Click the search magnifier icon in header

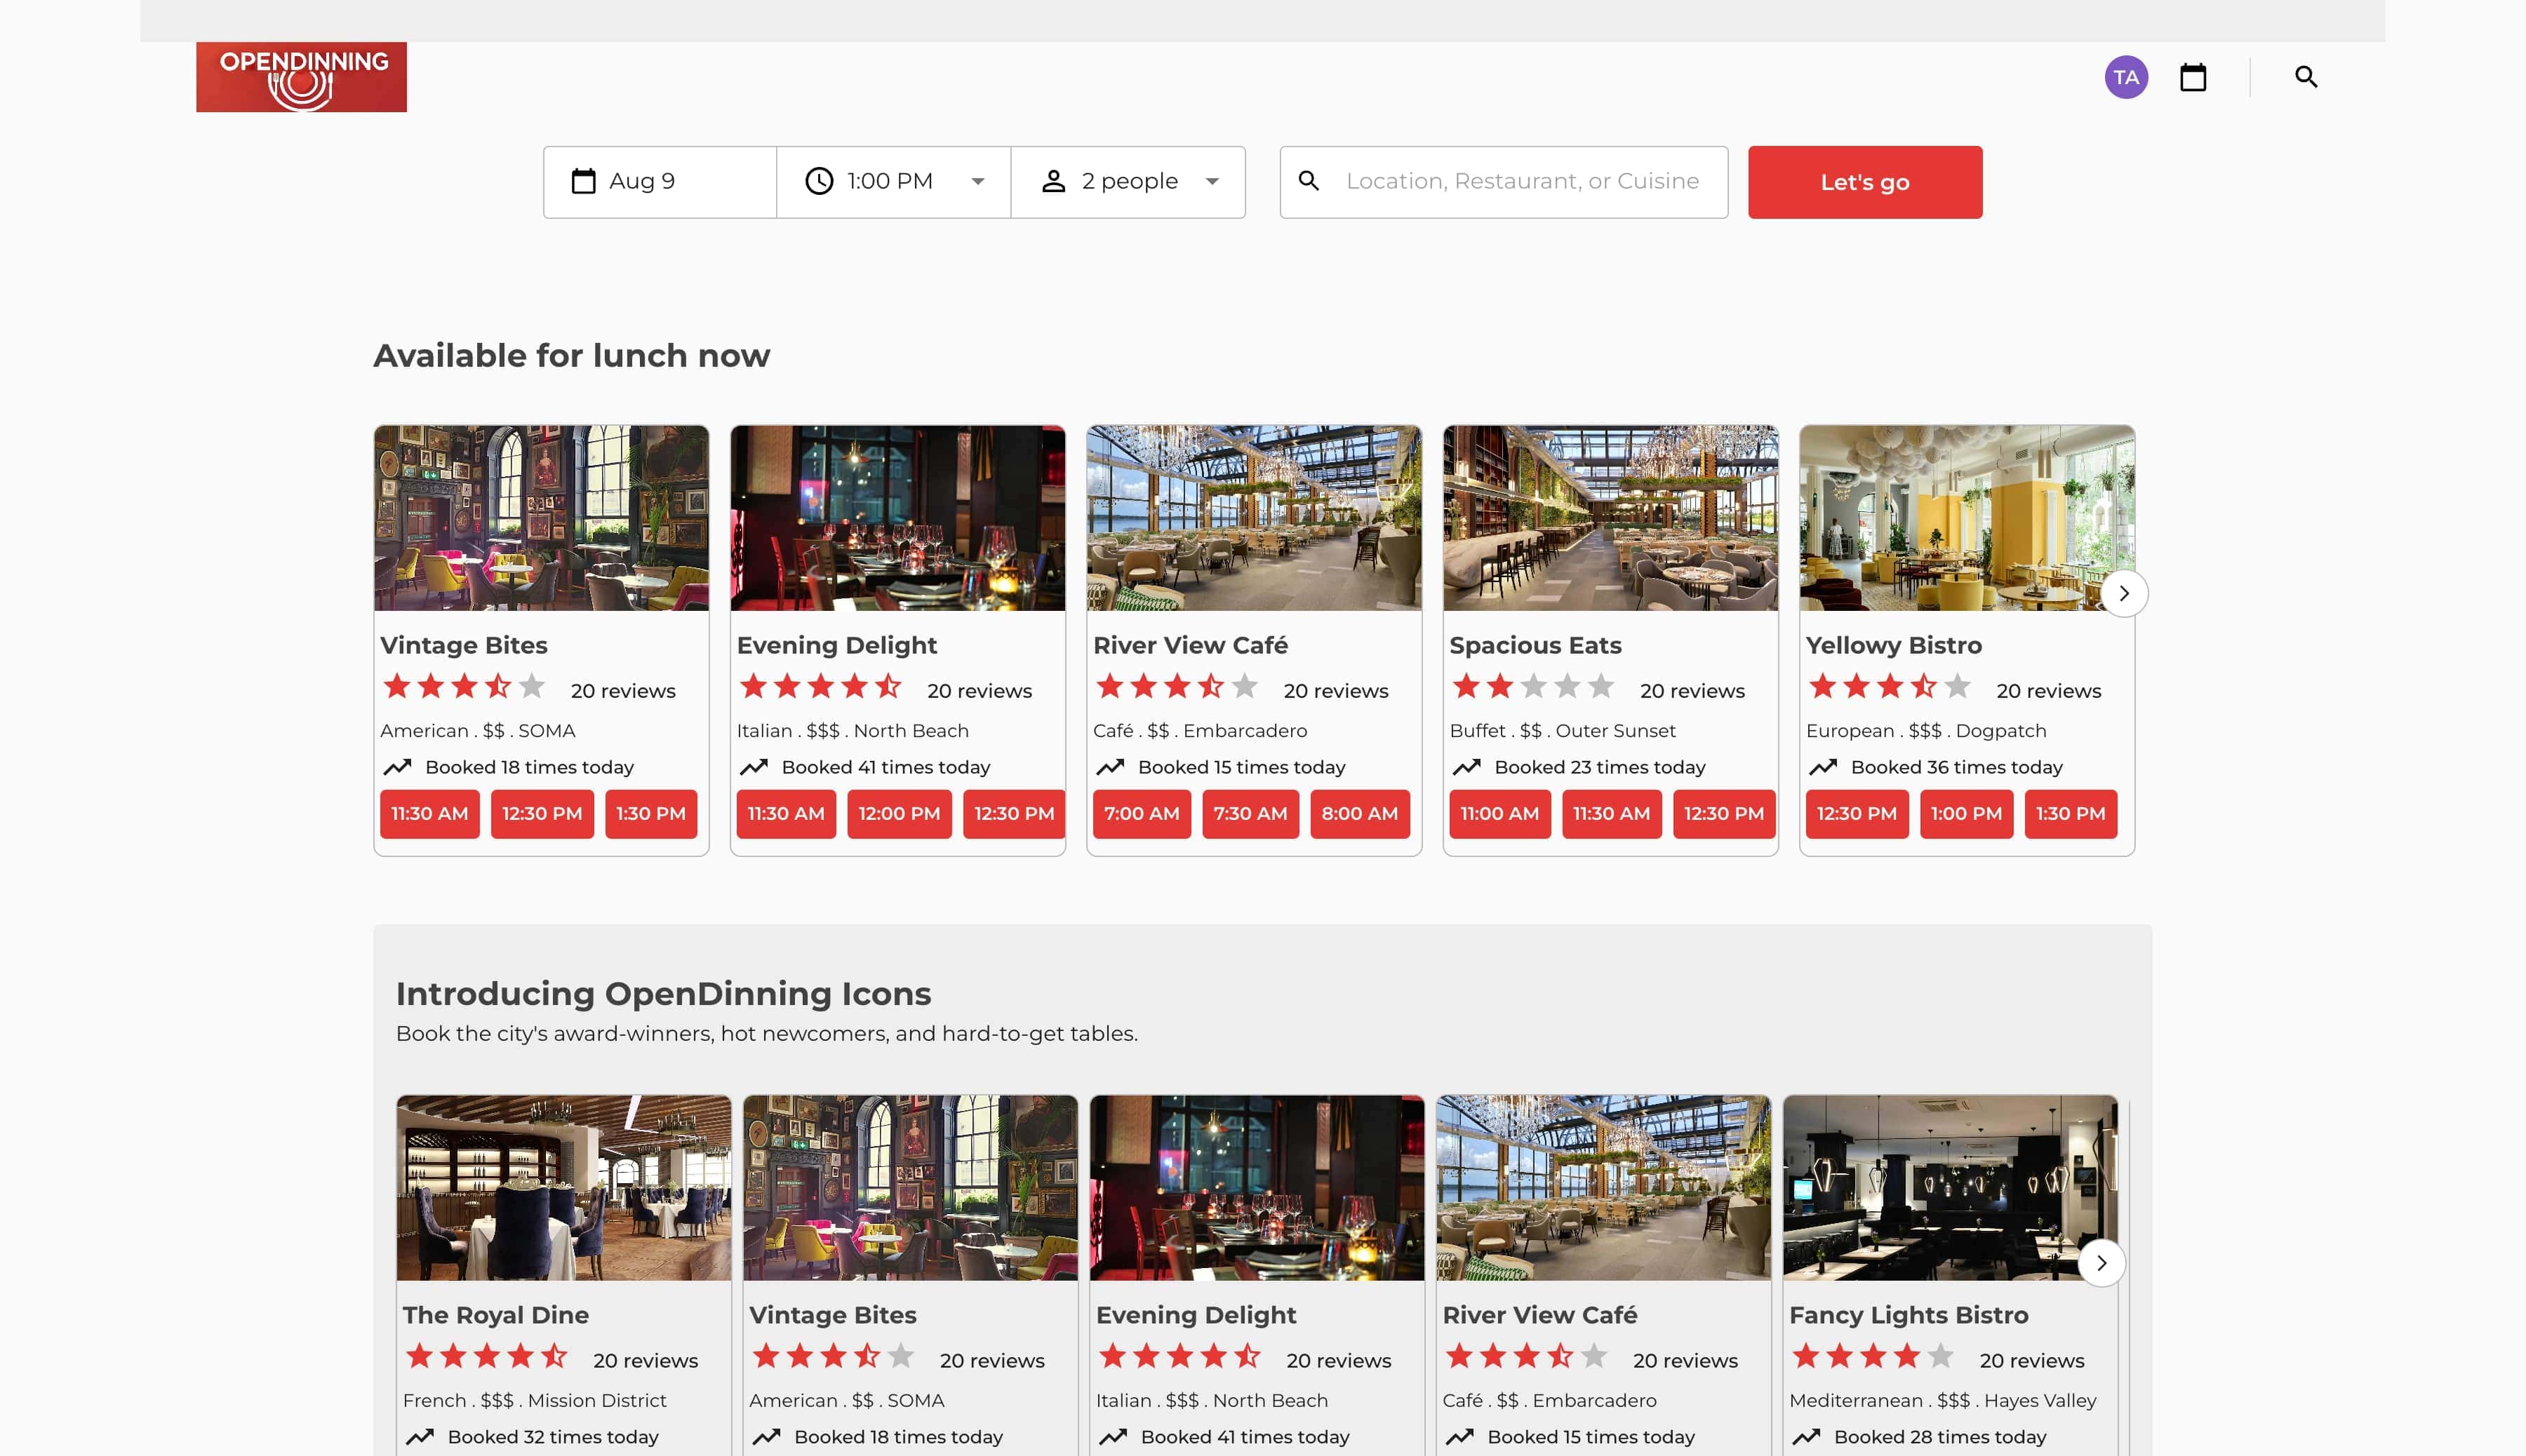coord(2305,77)
